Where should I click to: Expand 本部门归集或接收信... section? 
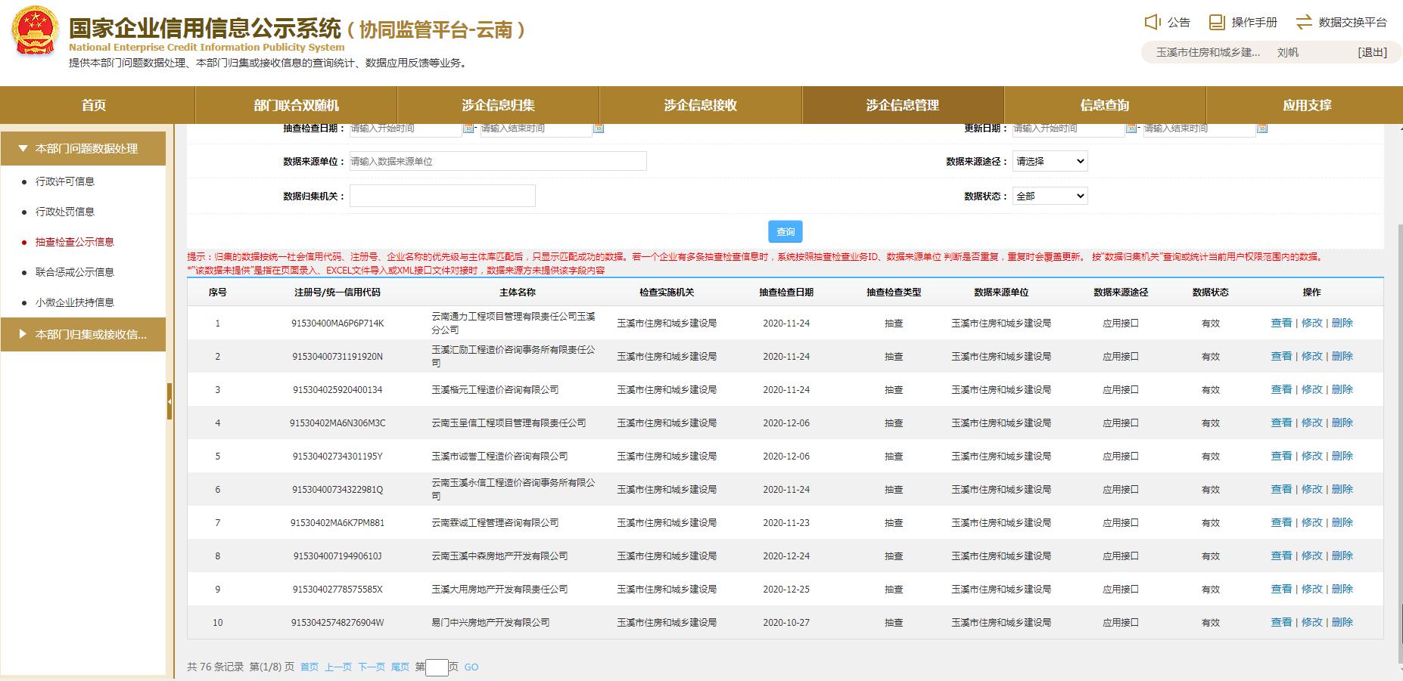83,334
